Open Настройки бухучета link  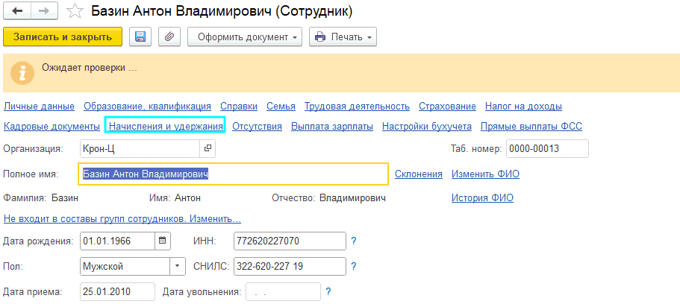click(x=427, y=127)
